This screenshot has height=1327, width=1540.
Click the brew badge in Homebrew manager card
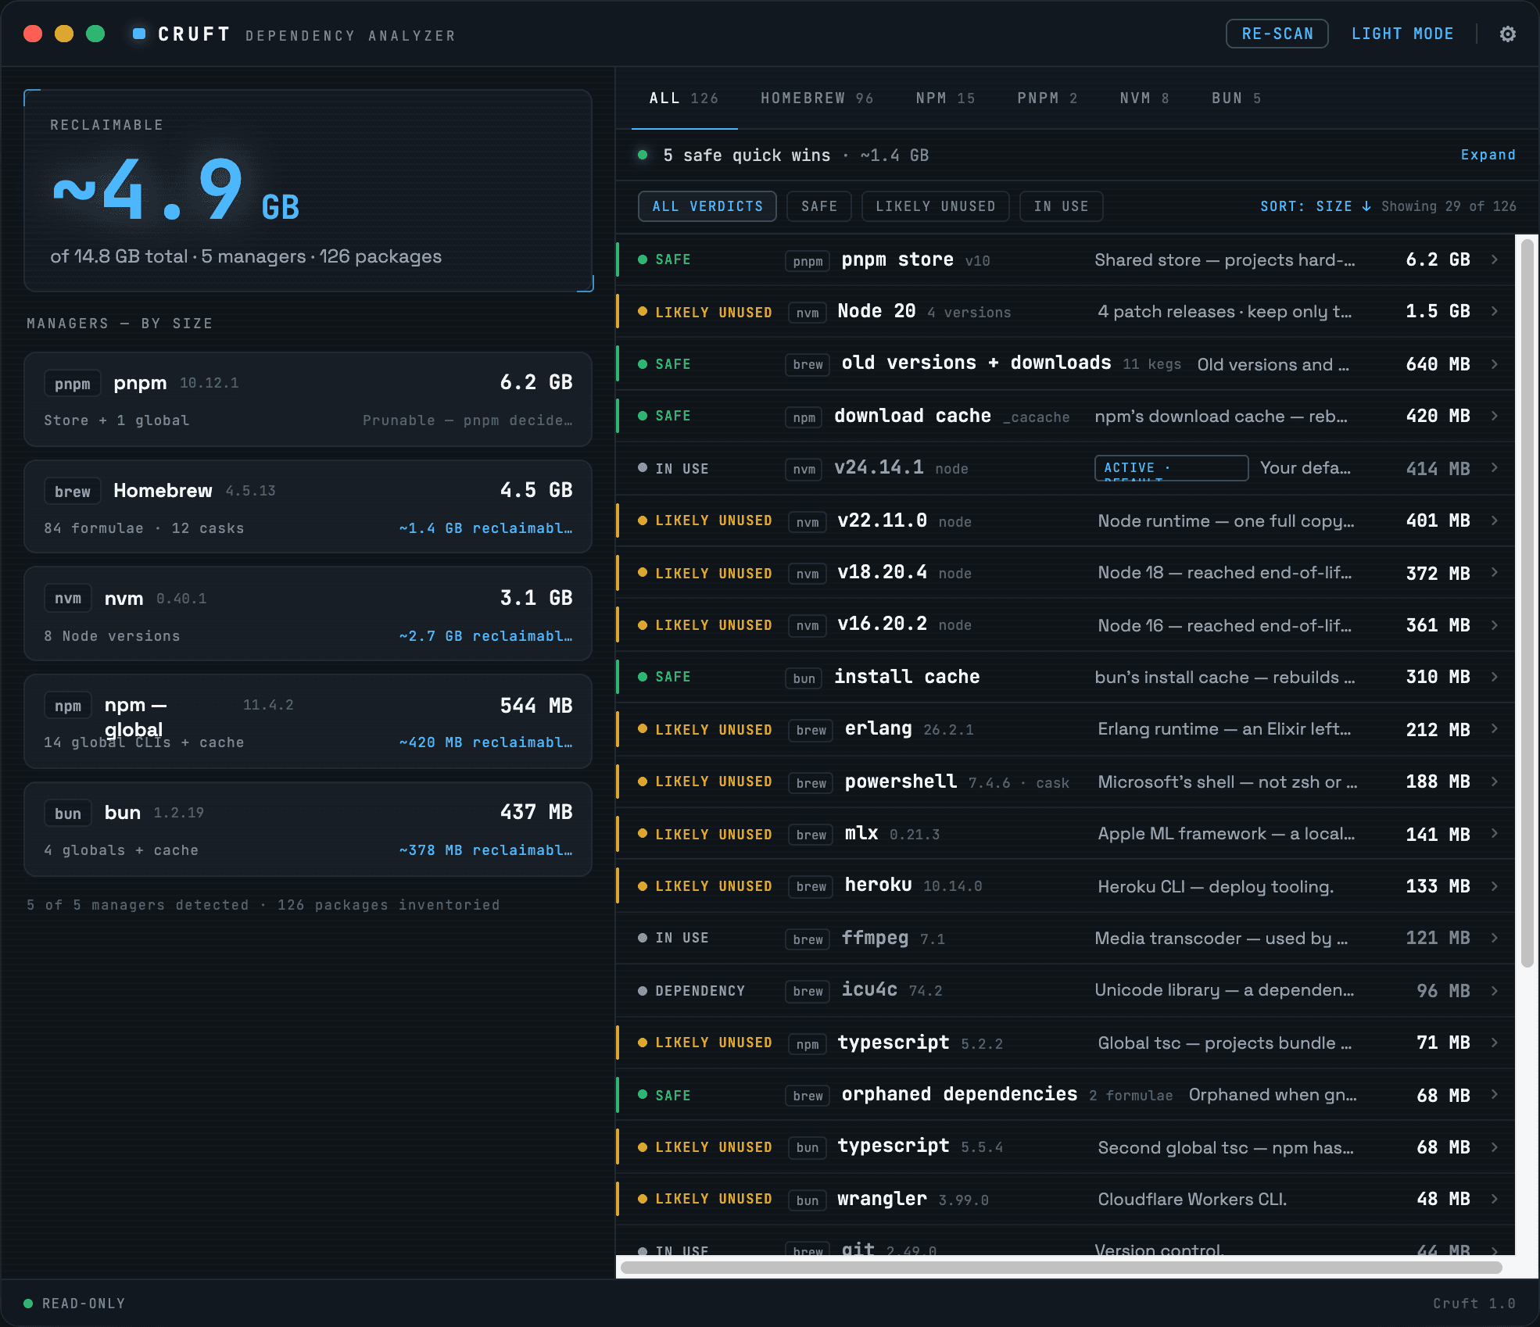[x=73, y=492]
